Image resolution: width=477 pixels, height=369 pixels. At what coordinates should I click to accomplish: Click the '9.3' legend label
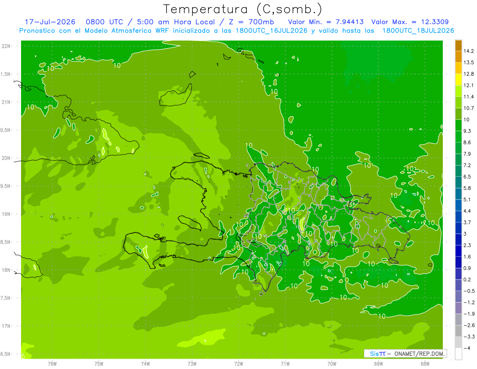pyautogui.click(x=467, y=131)
